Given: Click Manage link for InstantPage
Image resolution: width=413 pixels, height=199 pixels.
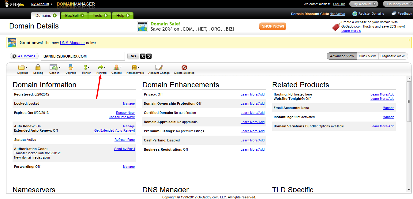Looking at the screenshot, I should (x=389, y=117).
